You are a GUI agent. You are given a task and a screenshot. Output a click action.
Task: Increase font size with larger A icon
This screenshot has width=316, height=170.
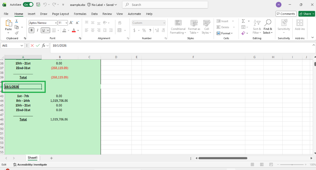(x=71, y=23)
